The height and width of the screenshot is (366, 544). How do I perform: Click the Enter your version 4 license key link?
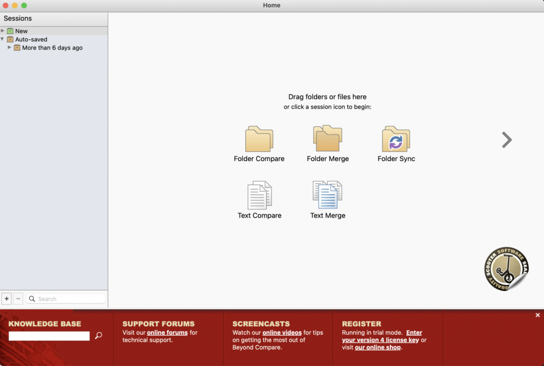382,336
